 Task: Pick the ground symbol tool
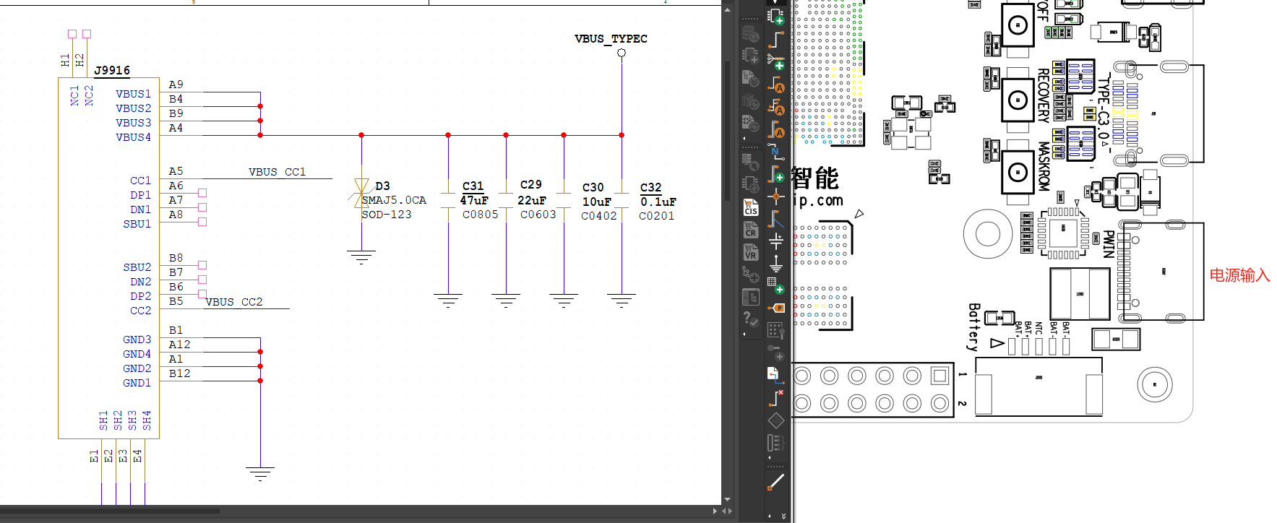click(776, 263)
